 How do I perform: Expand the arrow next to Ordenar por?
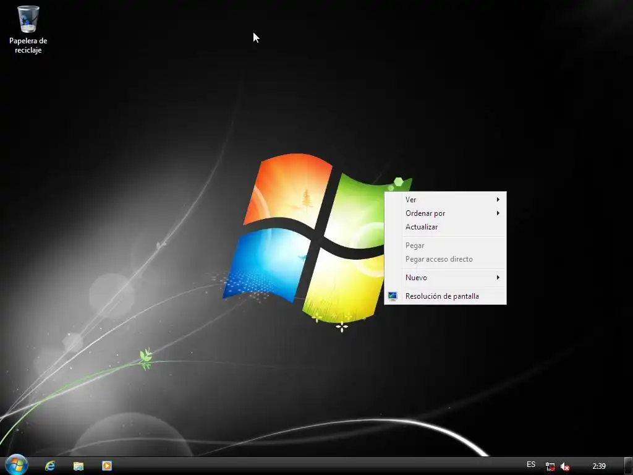(x=498, y=213)
